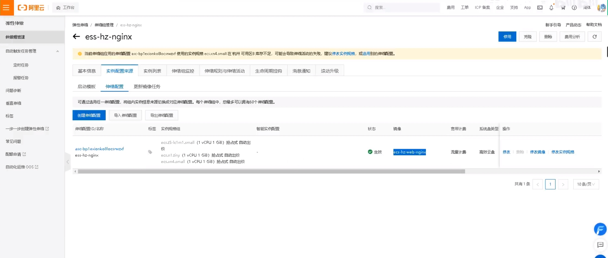Select the 启动模板 sub-tab
This screenshot has width=608, height=258.
pos(87,87)
